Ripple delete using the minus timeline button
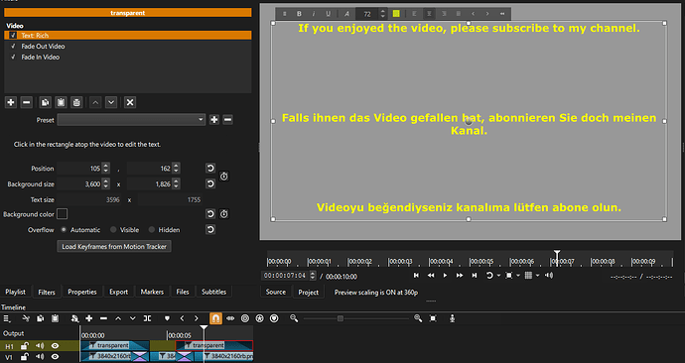 [x=103, y=318]
